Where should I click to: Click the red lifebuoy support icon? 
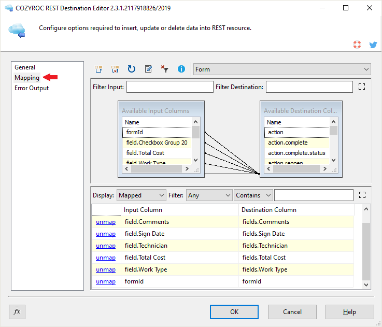click(357, 45)
